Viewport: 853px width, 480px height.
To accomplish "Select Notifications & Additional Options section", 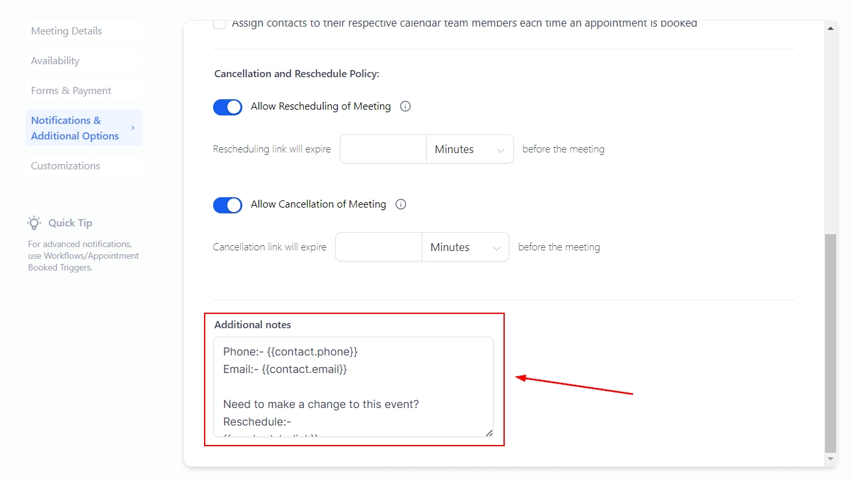I will (75, 128).
